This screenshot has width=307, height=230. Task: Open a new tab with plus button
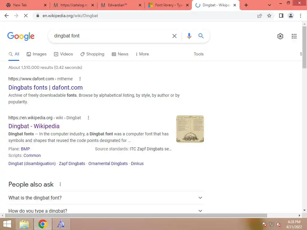pyautogui.click(x=246, y=5)
